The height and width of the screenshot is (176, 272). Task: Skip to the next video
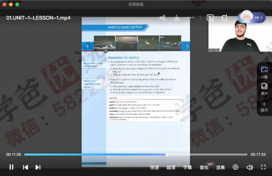38,167
